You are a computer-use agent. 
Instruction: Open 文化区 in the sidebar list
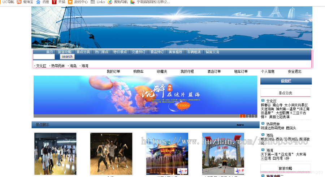(x=271, y=101)
